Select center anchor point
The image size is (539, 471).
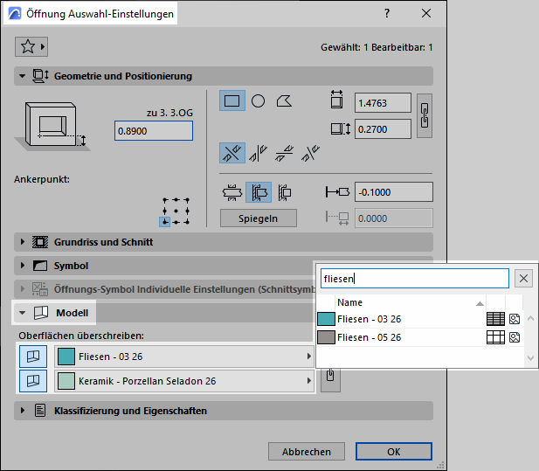pyautogui.click(x=176, y=211)
